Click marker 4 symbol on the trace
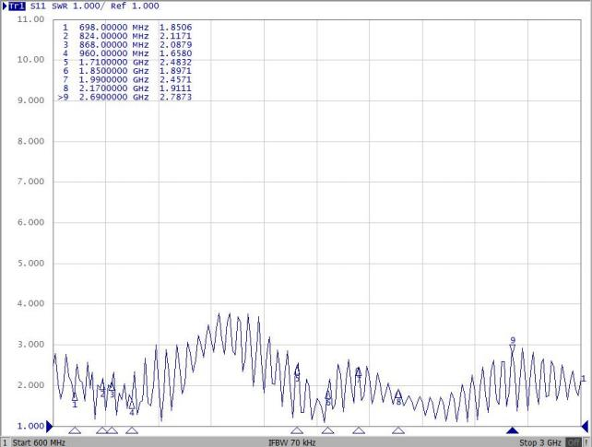This screenshot has width=592, height=447. [132, 405]
